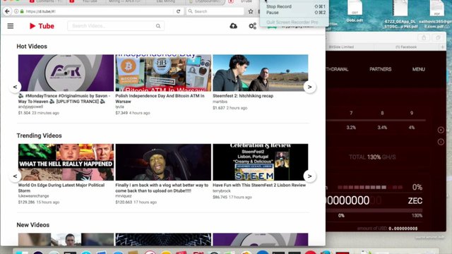Open World On Edge political storm video title
This screenshot has width=452, height=254.
pos(61,188)
